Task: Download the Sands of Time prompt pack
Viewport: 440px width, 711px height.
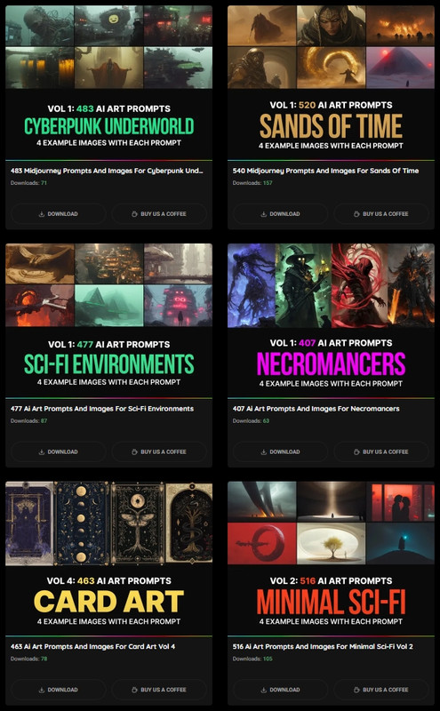Action: click(280, 214)
